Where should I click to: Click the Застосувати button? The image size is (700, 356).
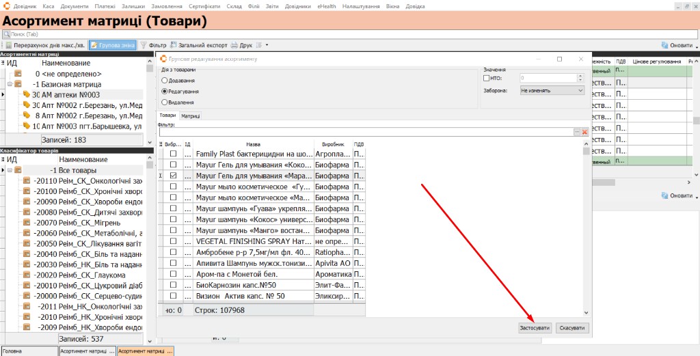(x=535, y=328)
